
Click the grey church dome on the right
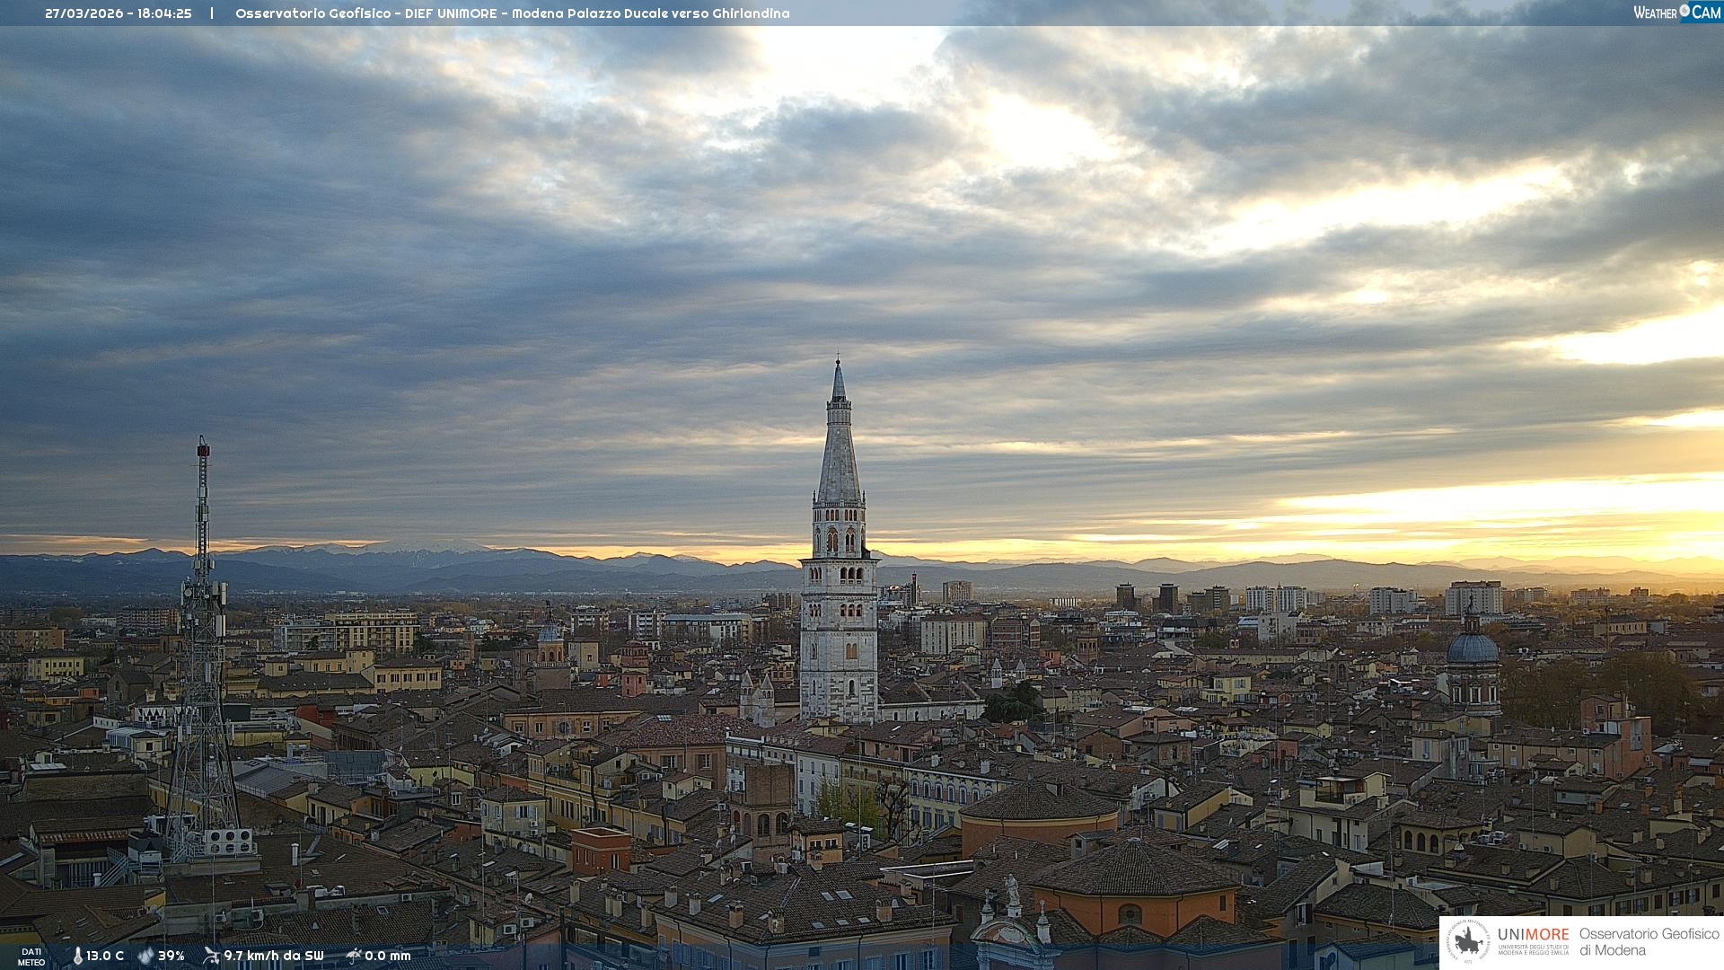[x=1472, y=647]
